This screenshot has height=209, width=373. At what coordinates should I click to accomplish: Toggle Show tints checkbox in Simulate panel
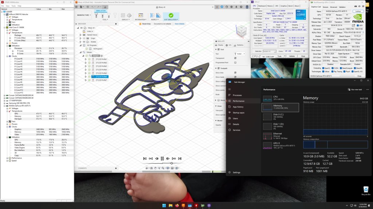point(235,73)
